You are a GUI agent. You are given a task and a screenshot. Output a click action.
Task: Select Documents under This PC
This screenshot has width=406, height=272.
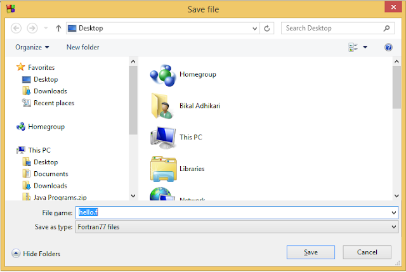click(45, 174)
